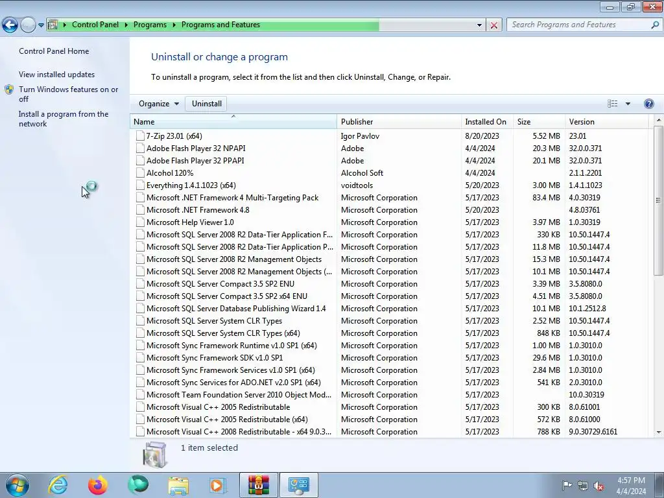Click the Back navigation arrow
The image size is (664, 498).
[10, 25]
